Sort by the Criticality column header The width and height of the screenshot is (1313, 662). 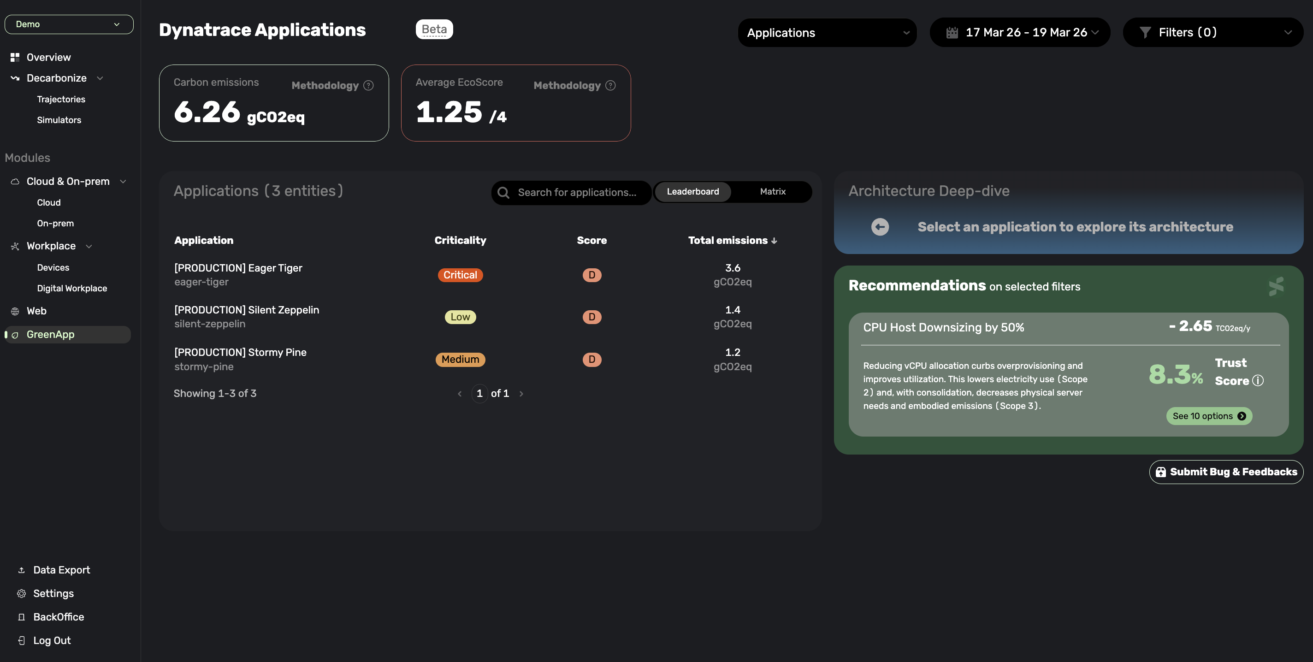pyautogui.click(x=460, y=241)
